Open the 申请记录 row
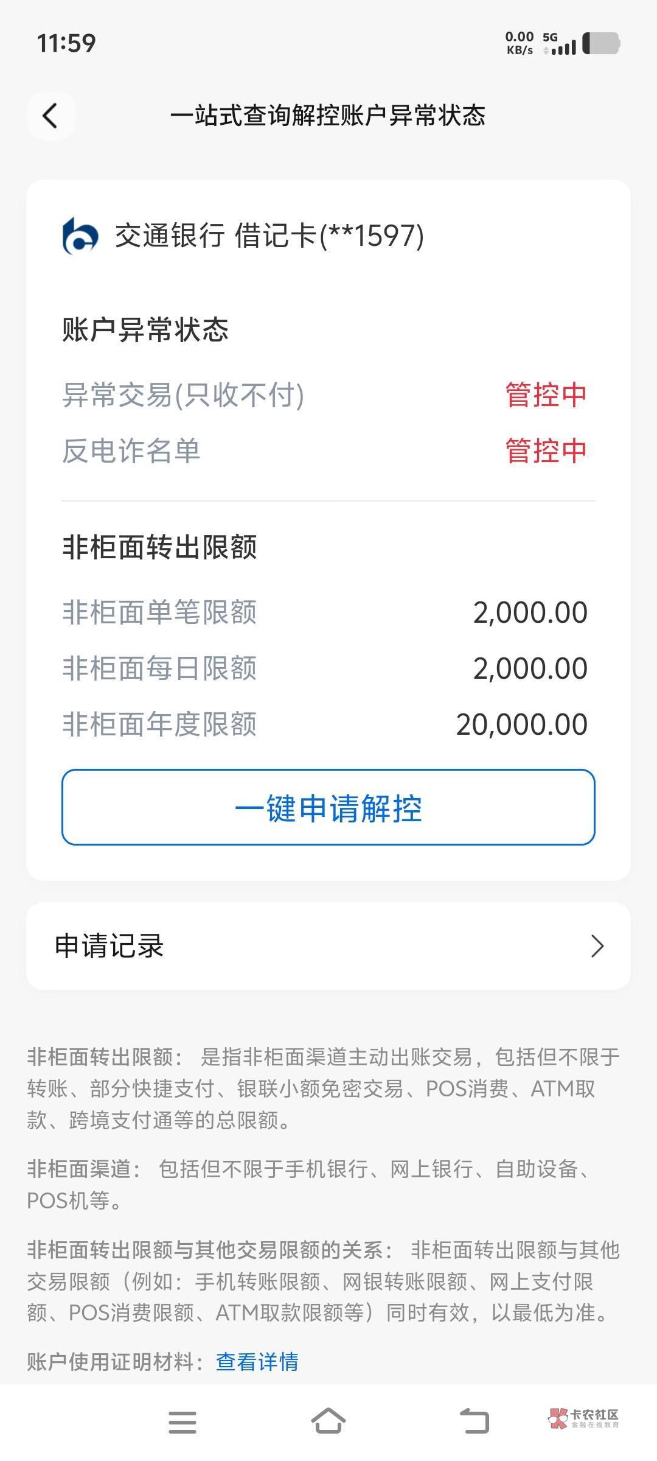This screenshot has height=1461, width=657. click(328, 946)
